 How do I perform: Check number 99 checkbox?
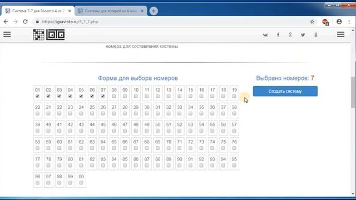click(x=70, y=183)
